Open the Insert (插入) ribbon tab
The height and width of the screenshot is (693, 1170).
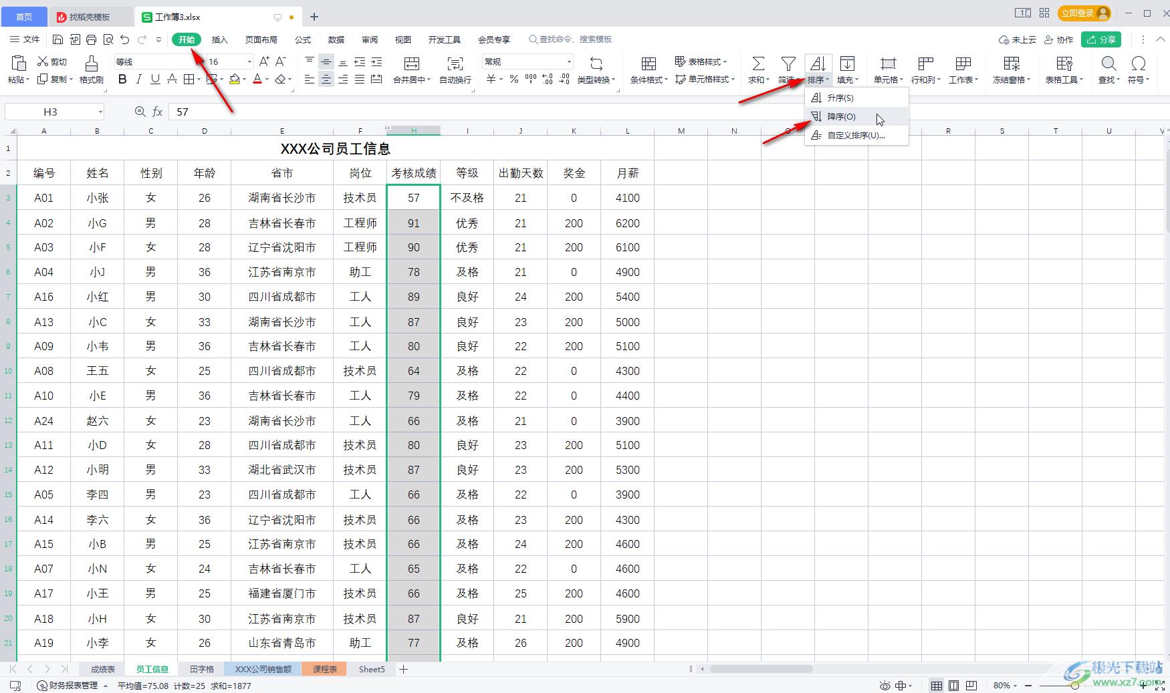tap(219, 39)
